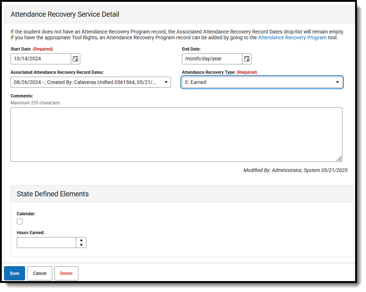Save the attendance recovery service record
366x292 pixels.
[x=15, y=273]
